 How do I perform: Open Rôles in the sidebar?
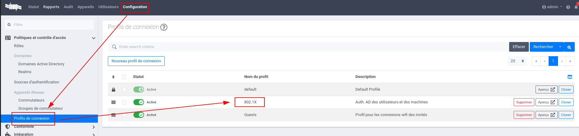(19, 46)
